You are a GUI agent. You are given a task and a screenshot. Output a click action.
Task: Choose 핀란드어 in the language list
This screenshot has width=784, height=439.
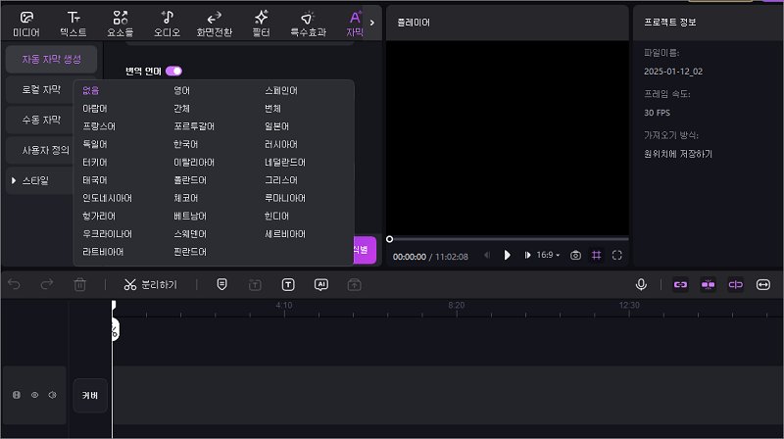[189, 252]
